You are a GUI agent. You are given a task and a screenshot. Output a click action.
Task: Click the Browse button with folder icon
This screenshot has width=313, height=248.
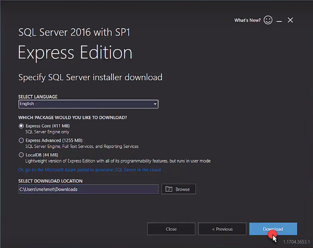pyautogui.click(x=179, y=189)
